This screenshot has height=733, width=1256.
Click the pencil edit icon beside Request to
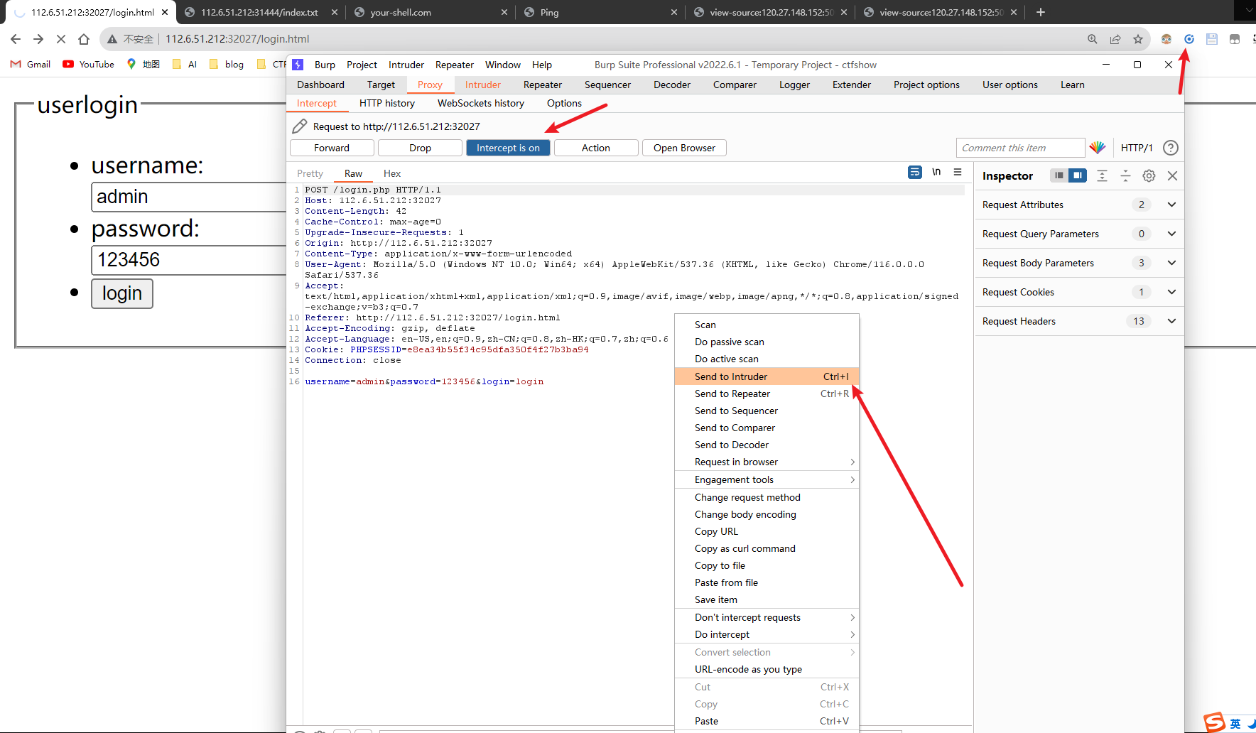(x=300, y=126)
